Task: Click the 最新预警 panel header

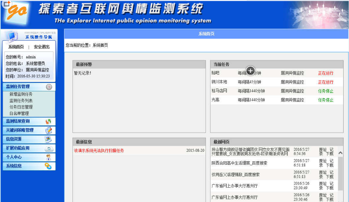Action: [139, 65]
